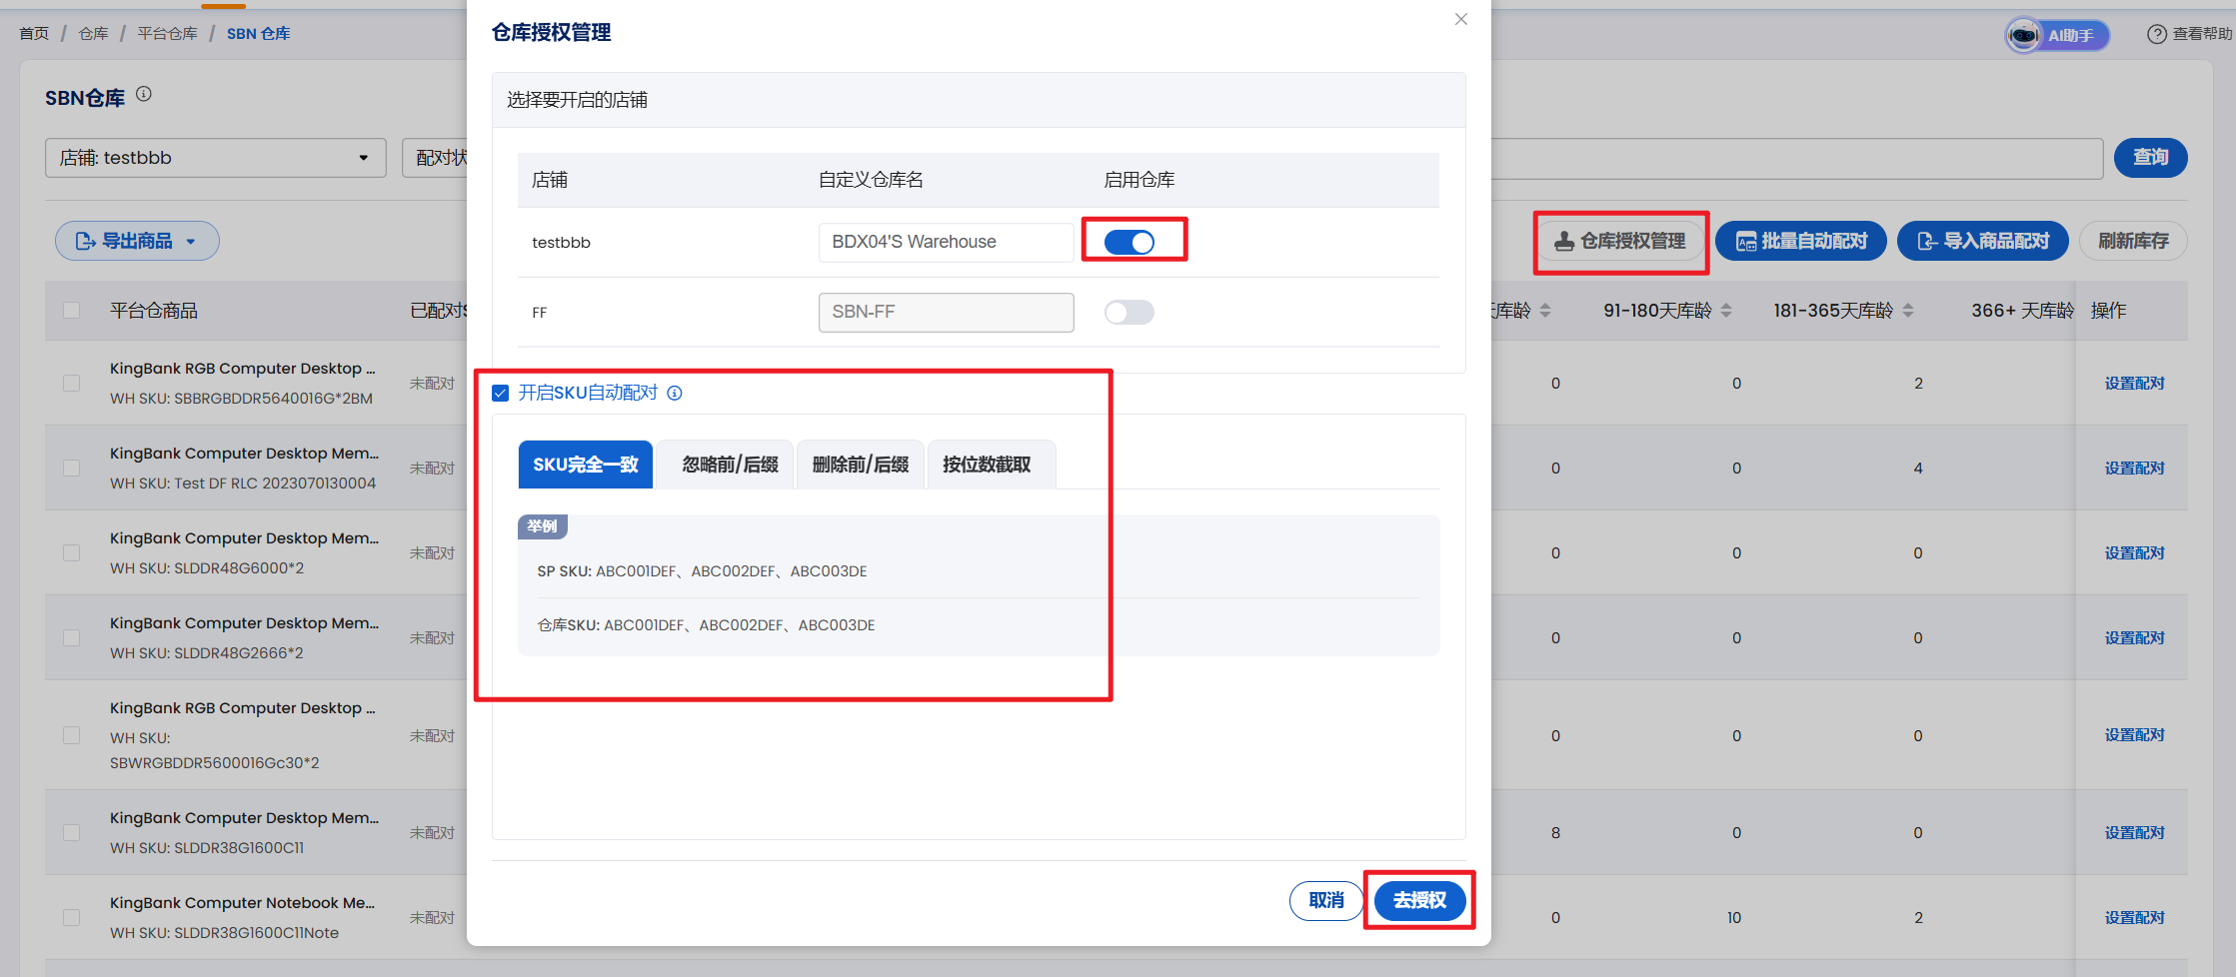Select the 按位数截取 tab
2236x977 pixels.
[x=987, y=465]
